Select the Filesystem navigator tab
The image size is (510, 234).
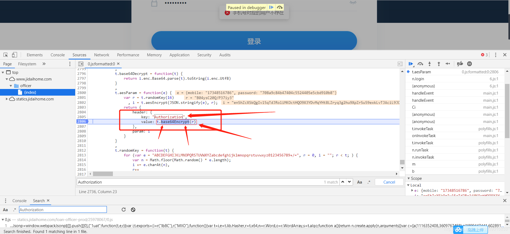(27, 64)
